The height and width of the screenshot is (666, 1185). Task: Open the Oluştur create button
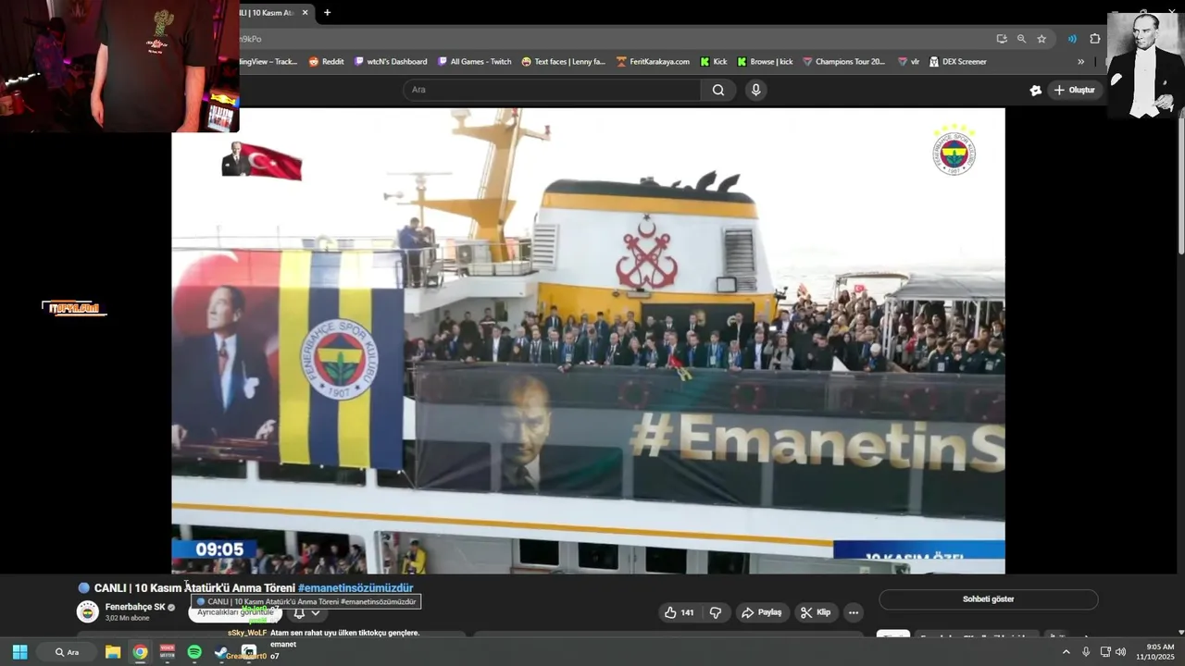1074,90
